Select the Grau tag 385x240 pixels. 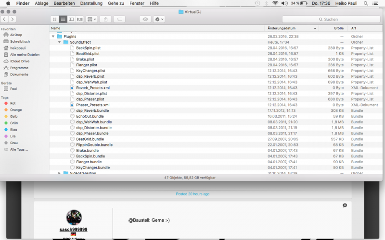point(14,143)
